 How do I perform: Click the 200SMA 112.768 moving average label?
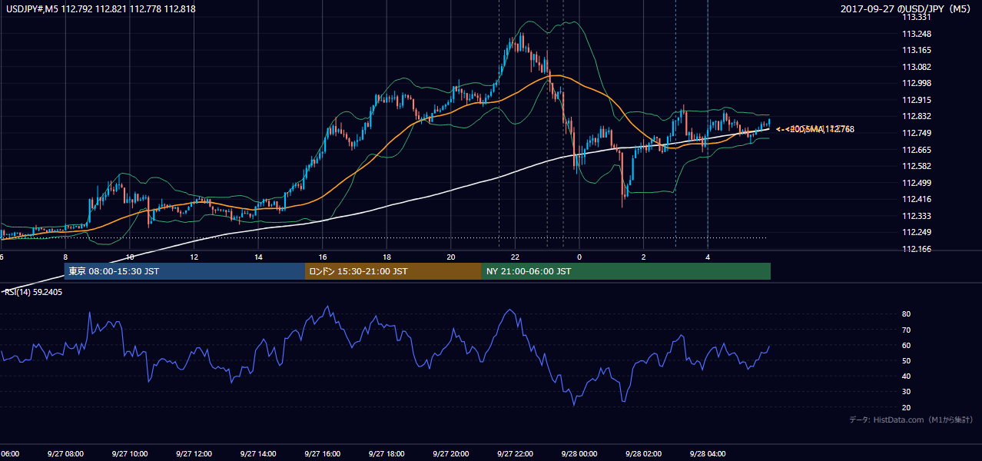(821, 129)
